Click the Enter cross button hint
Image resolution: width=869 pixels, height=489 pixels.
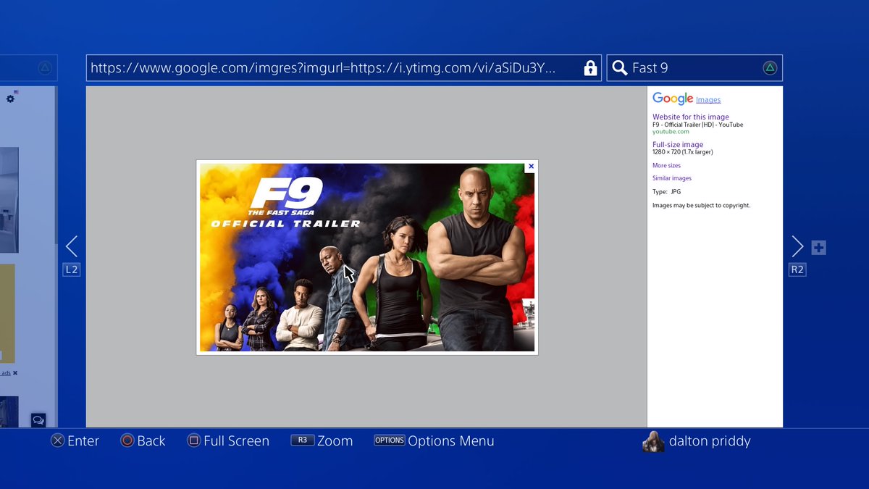[x=75, y=440]
